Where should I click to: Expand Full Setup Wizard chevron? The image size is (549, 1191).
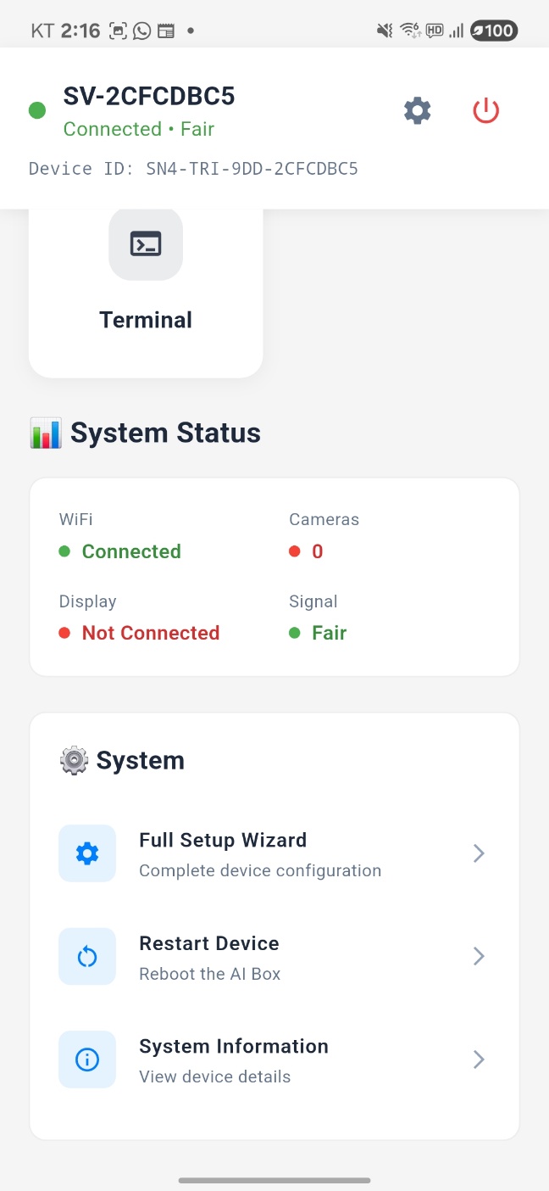pyautogui.click(x=479, y=853)
